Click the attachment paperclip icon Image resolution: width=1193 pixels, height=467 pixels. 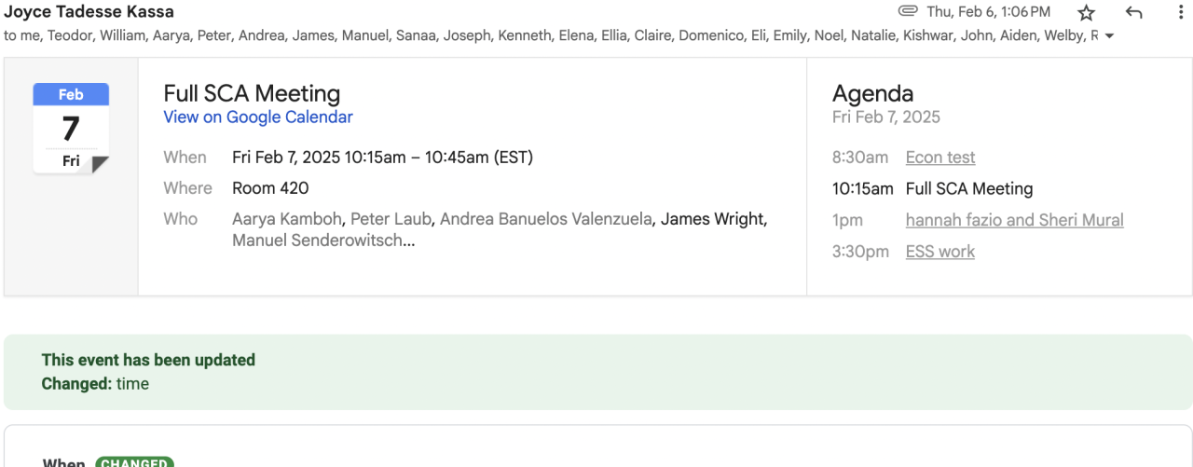(908, 11)
